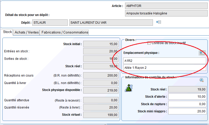Click the Stock mini réappro field
The width and height of the screenshot is (209, 125).
click(x=188, y=111)
